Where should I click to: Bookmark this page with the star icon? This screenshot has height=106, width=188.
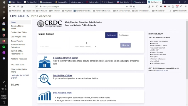click(134, 6)
